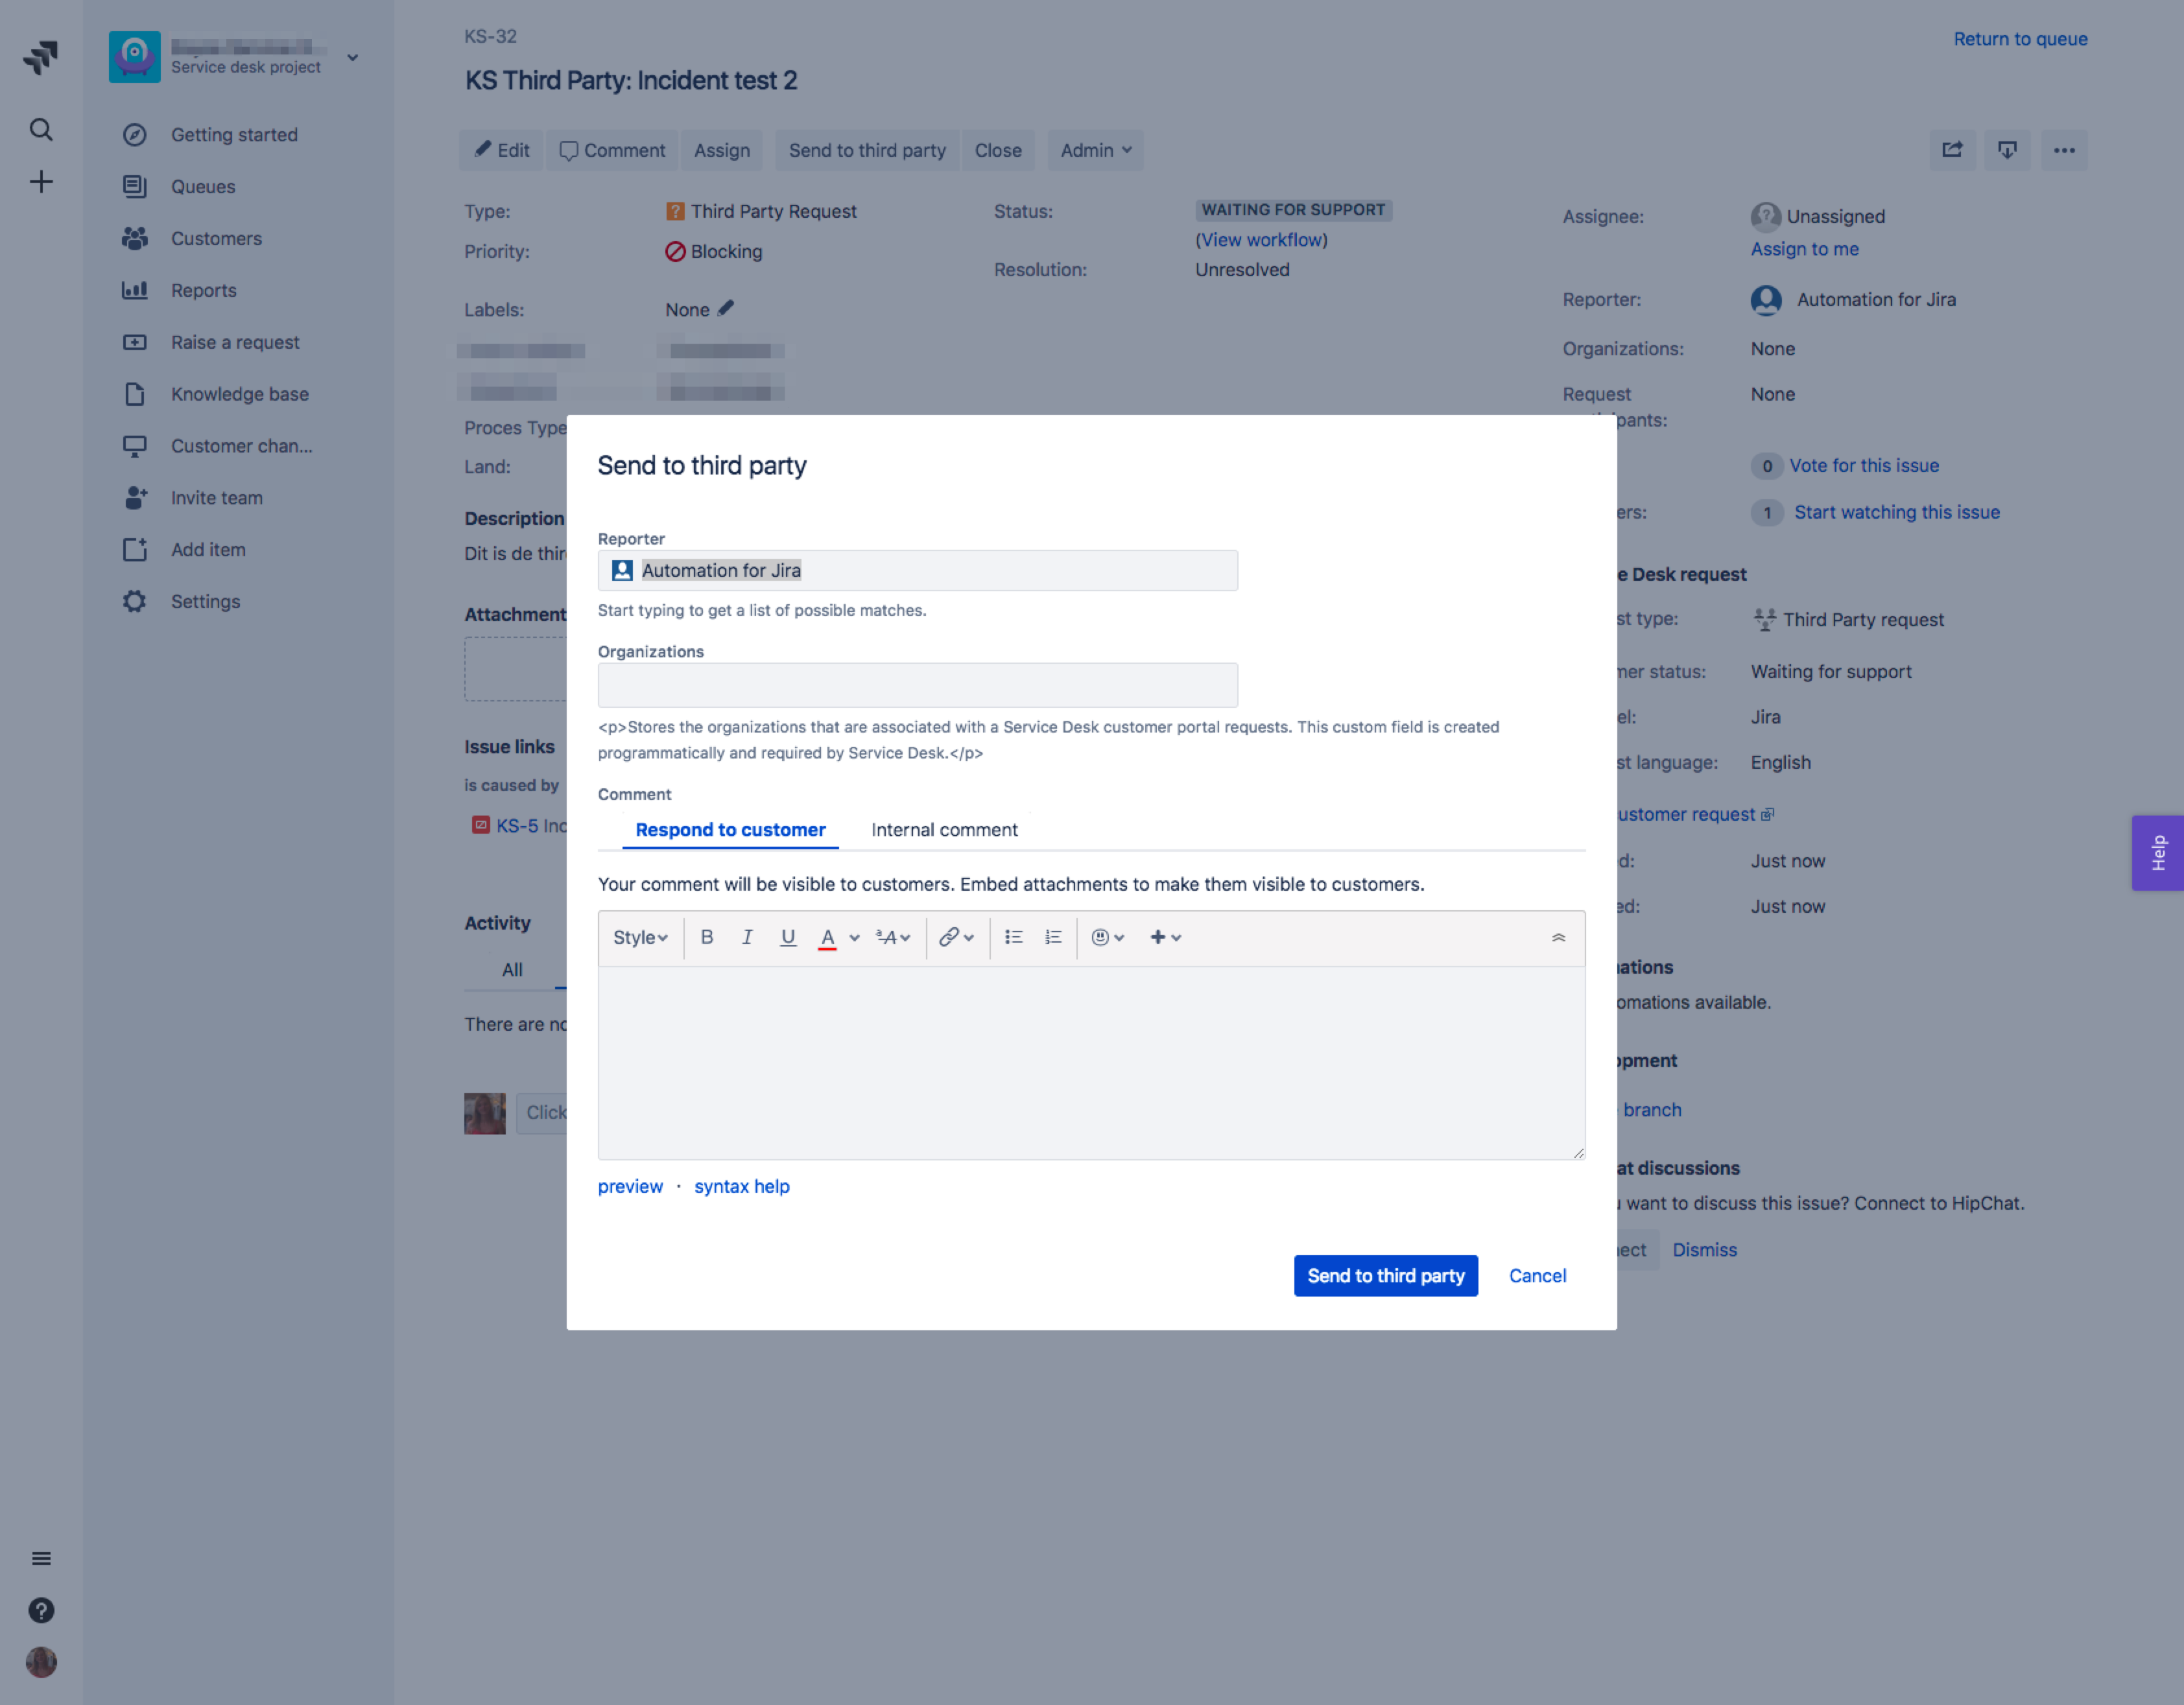Click the question mark help icon
2184x1705 pixels.
41,1610
